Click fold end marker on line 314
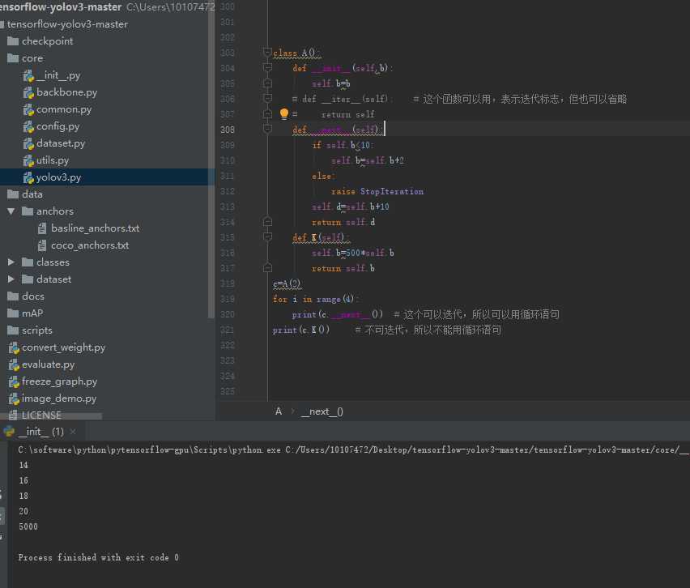Image resolution: width=690 pixels, height=588 pixels. (x=267, y=221)
